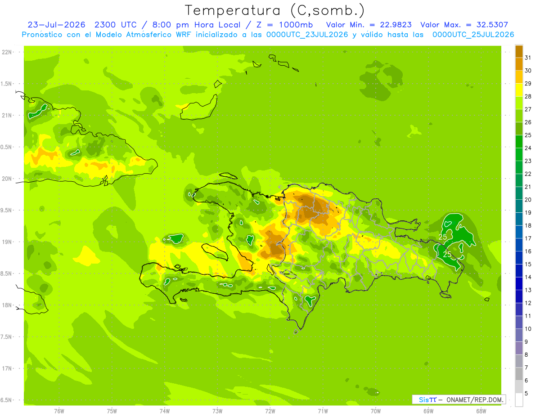The image size is (540, 417).
Task: Select the date '23-Jul-2026' in header
Action: point(56,25)
